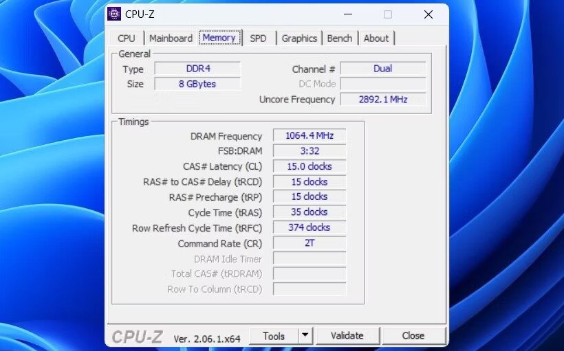Select the 2892.1 MHz uncore frequency
This screenshot has width=564, height=351.
coord(383,99)
